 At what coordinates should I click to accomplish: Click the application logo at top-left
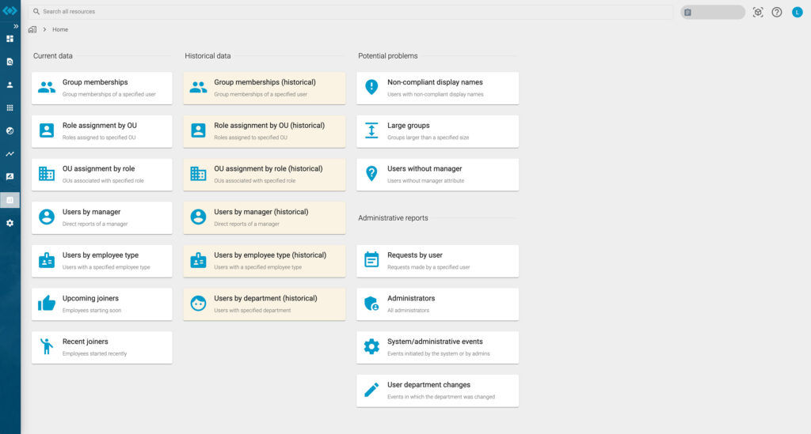(10, 11)
